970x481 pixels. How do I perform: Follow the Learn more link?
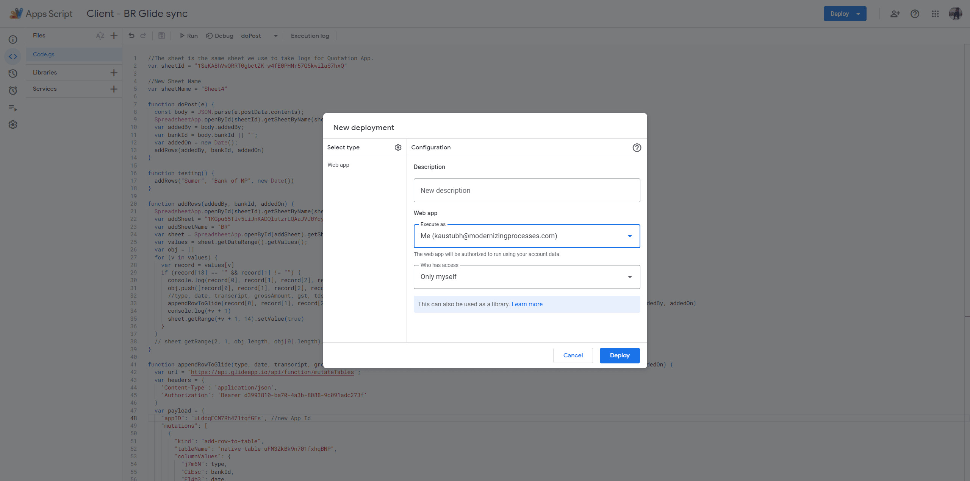coord(527,304)
